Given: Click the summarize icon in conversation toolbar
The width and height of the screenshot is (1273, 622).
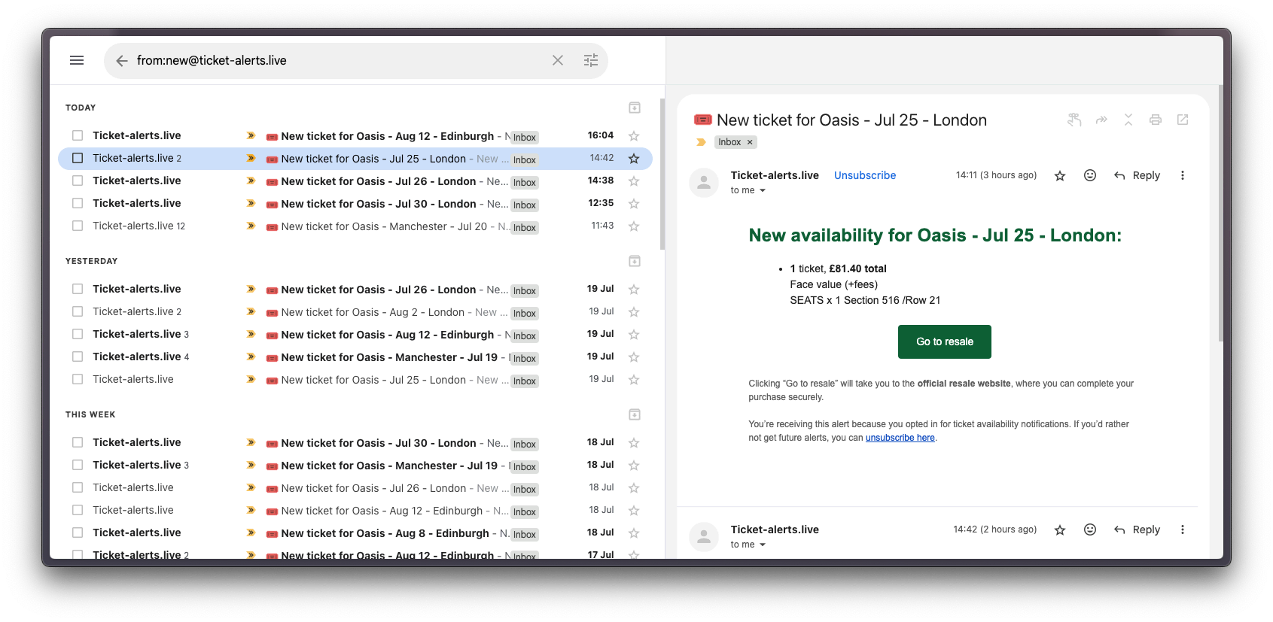Looking at the screenshot, I should pyautogui.click(x=1074, y=120).
